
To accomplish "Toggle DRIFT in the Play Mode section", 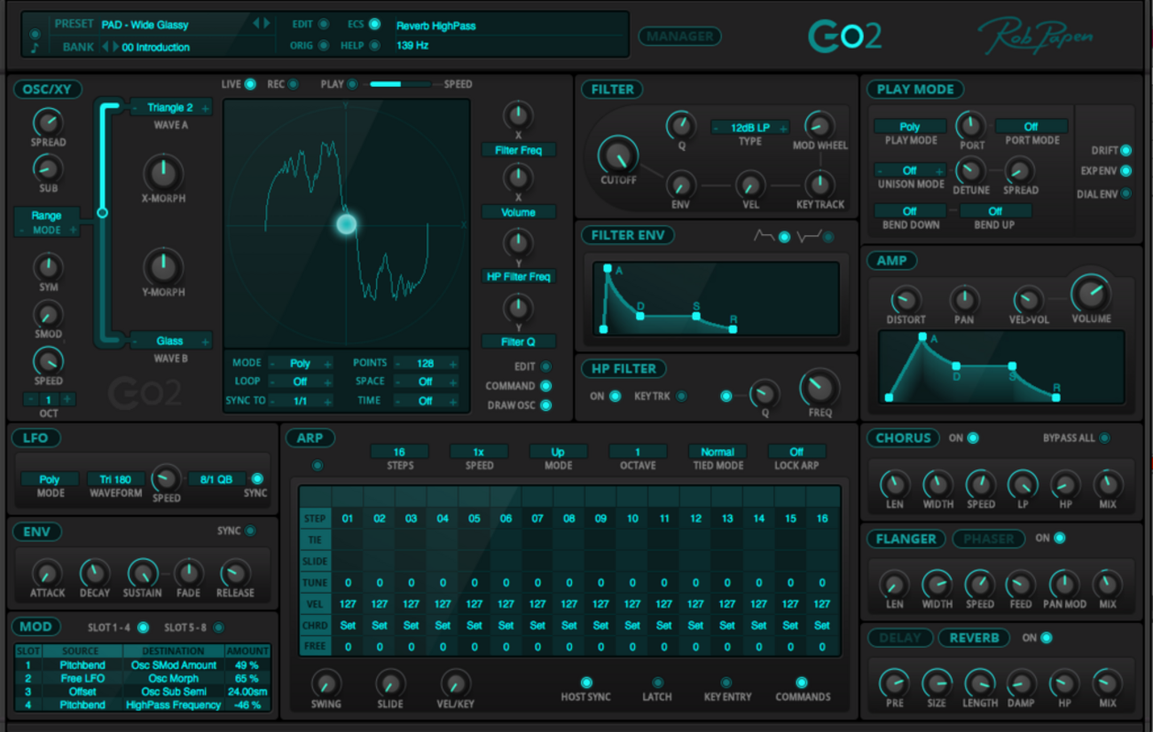I will (1126, 151).
